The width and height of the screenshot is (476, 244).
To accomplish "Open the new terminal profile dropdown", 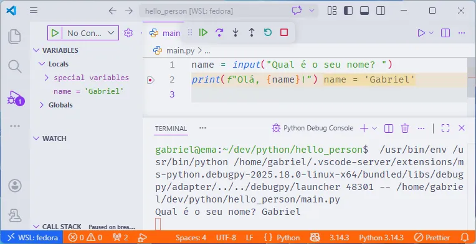I will click(x=374, y=128).
